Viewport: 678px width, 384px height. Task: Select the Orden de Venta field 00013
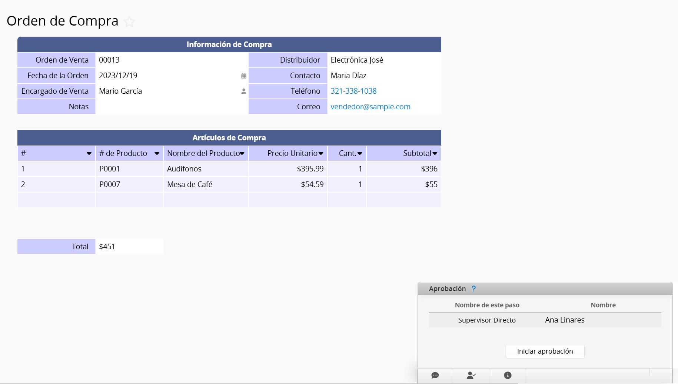tap(171, 60)
